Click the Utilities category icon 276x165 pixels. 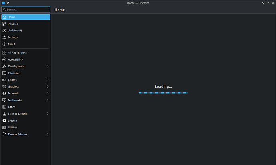tap(4, 127)
